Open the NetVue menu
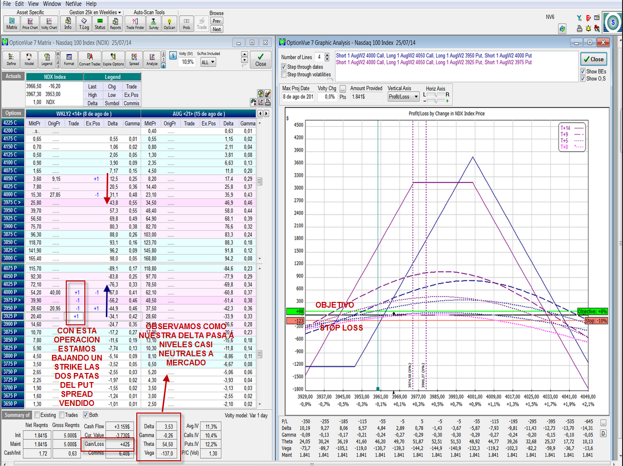623x466 pixels. (73, 4)
